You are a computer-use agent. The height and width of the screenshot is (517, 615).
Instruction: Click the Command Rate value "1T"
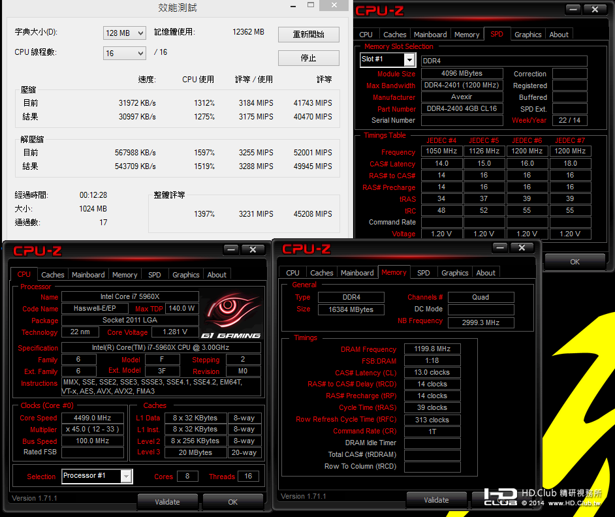432,431
